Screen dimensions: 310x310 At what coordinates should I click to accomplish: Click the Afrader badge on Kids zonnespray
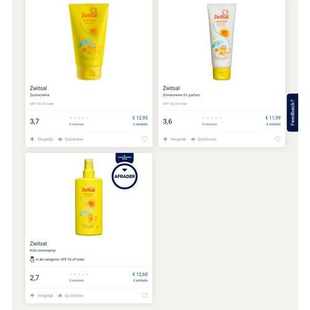(125, 176)
